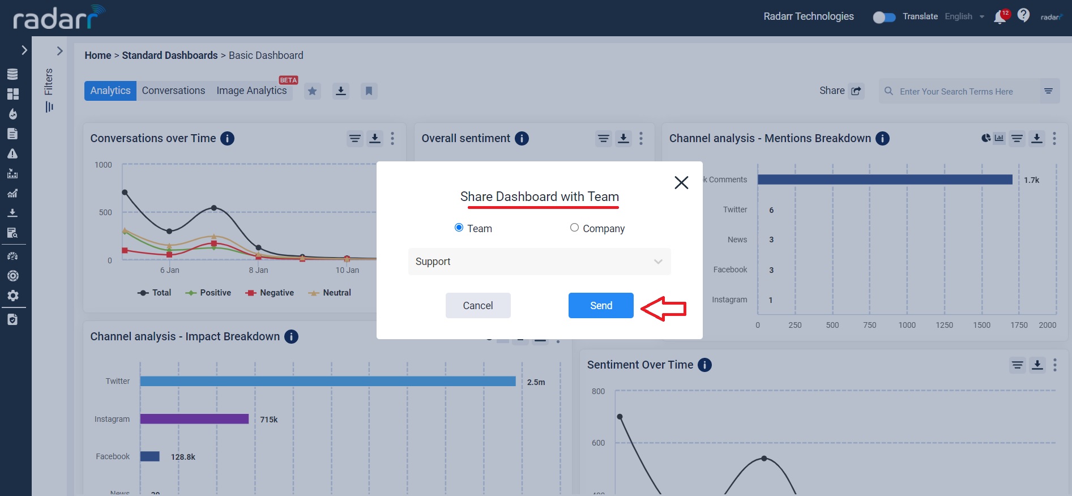Open the Support team dropdown
1072x496 pixels.
pyautogui.click(x=539, y=262)
